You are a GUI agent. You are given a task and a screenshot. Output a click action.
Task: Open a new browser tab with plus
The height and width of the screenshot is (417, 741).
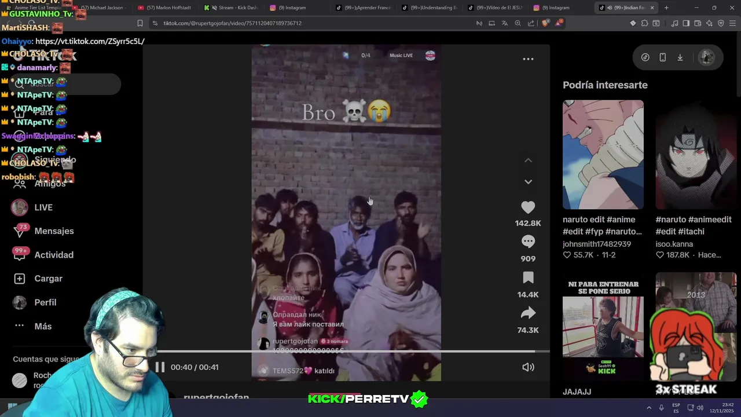[x=666, y=8]
